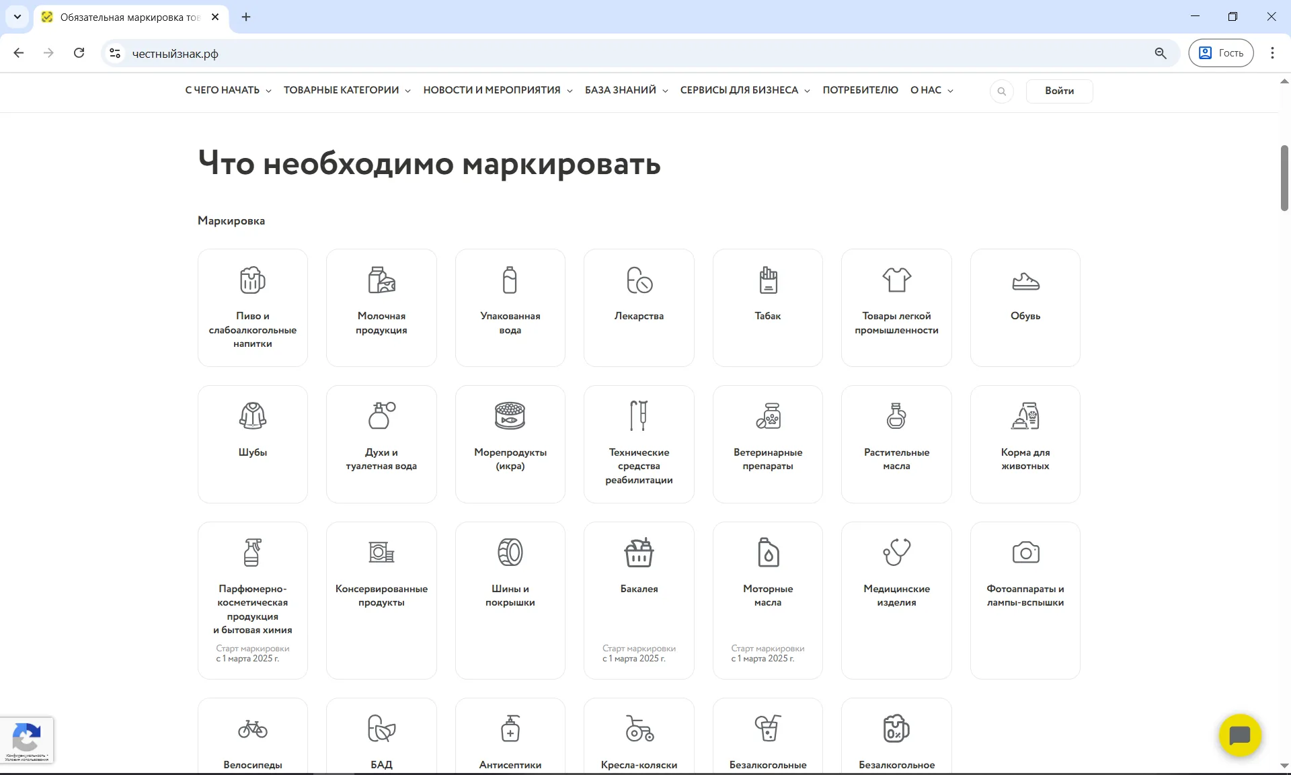The width and height of the screenshot is (1291, 775).
Task: Click the site search magnifier icon
Action: click(1001, 91)
